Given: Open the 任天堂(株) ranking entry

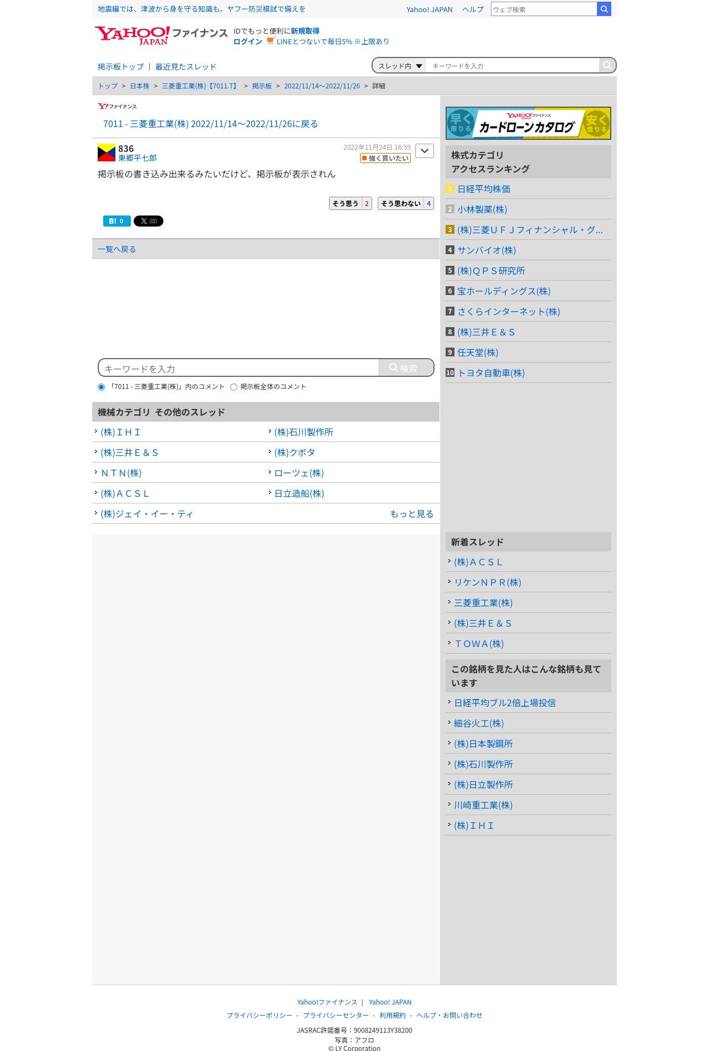Looking at the screenshot, I should 478,353.
